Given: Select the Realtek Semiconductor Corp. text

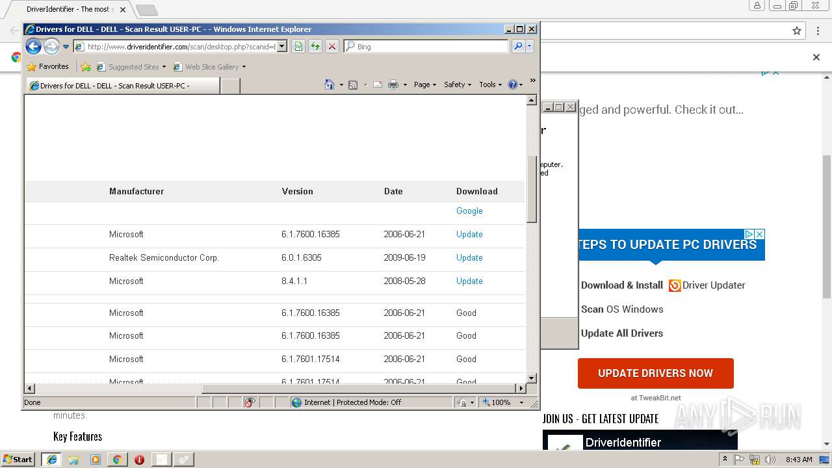Looking at the screenshot, I should pos(164,257).
